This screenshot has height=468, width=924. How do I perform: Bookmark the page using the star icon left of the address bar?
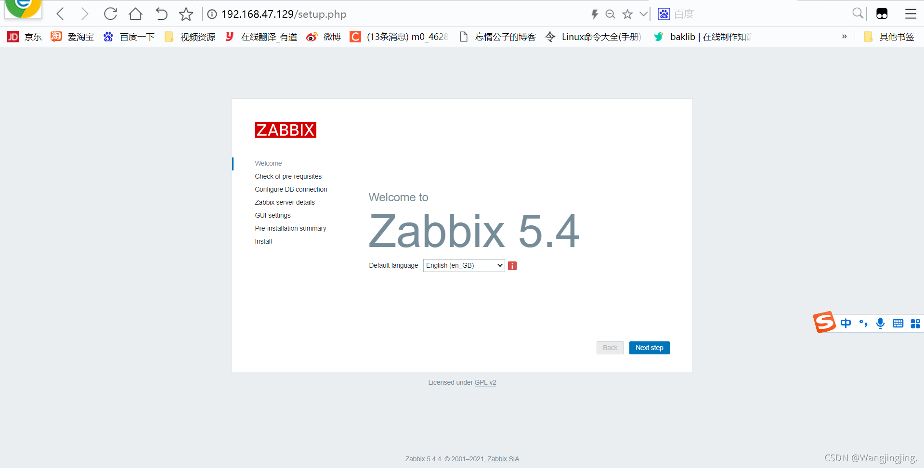point(186,14)
